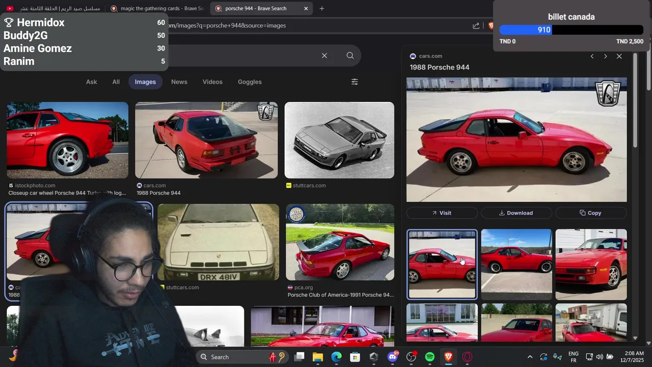Open Opera from the taskbar
652x367 pixels.
point(467,357)
